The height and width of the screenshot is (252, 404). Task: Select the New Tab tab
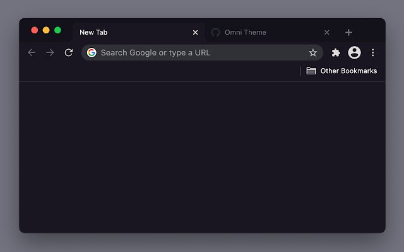(138, 32)
